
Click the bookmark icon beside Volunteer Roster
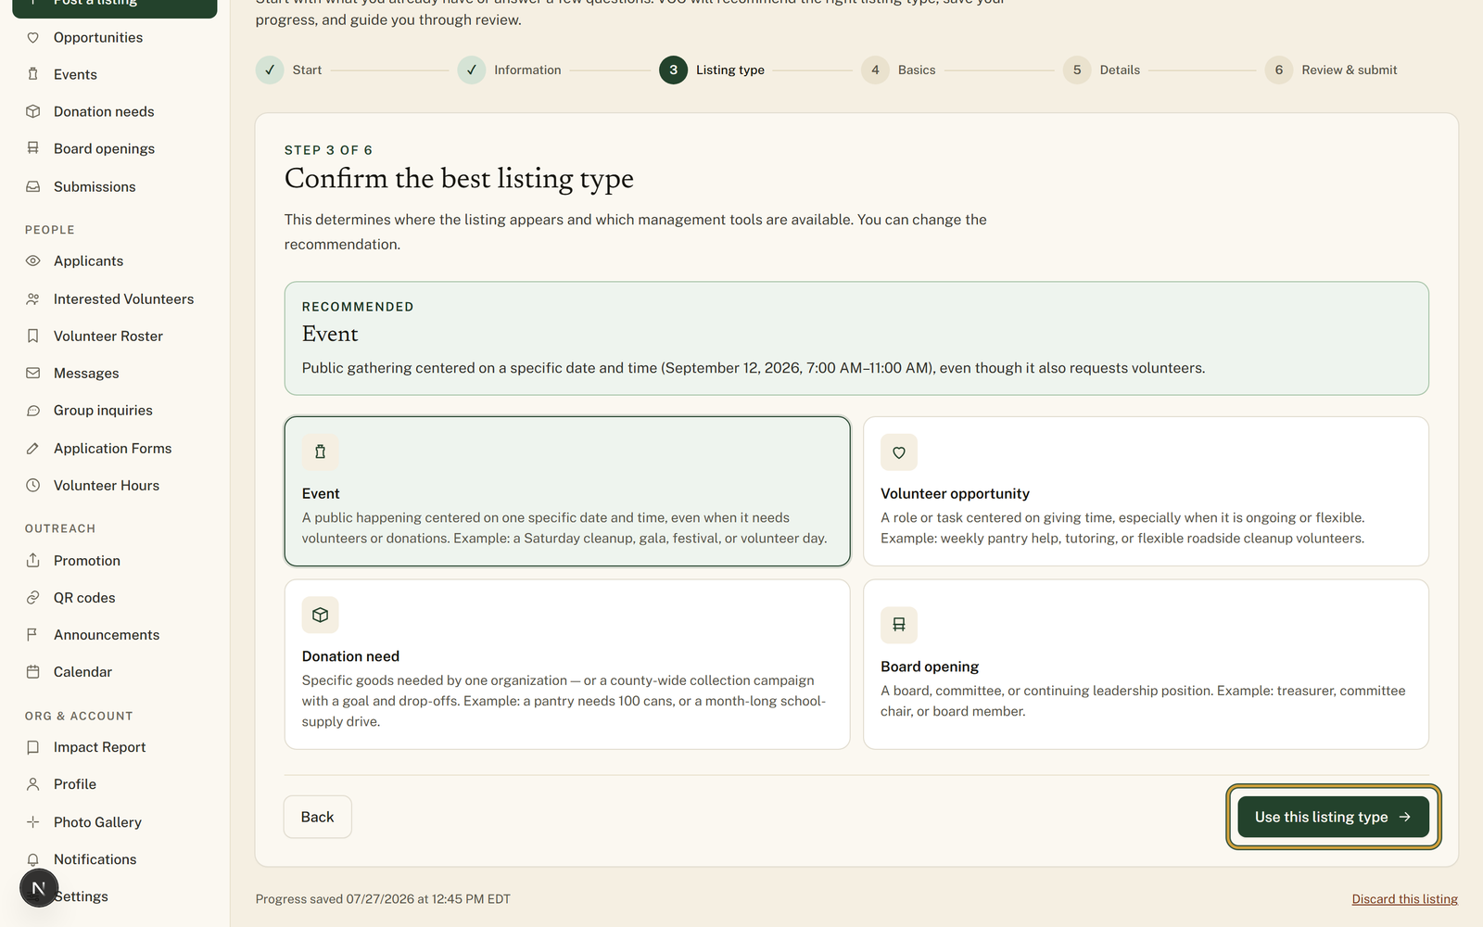[33, 336]
